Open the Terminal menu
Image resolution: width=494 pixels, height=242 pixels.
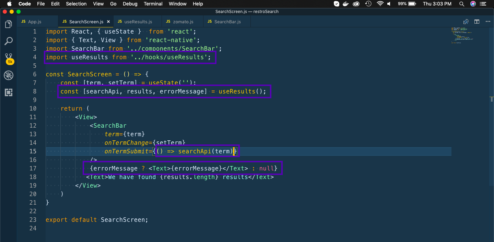click(153, 4)
